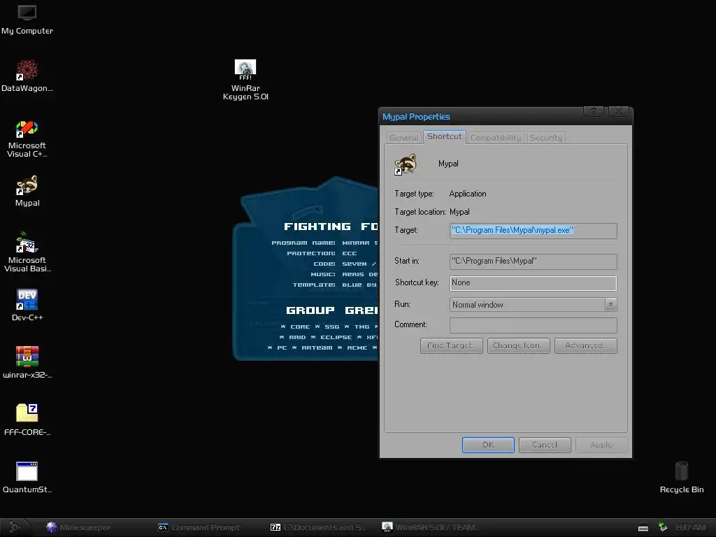The width and height of the screenshot is (716, 537).
Task: Click the Find Target button
Action: click(451, 345)
